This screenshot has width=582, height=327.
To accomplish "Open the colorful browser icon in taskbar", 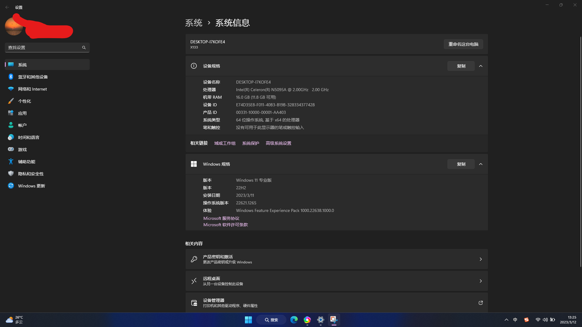I will [307, 320].
